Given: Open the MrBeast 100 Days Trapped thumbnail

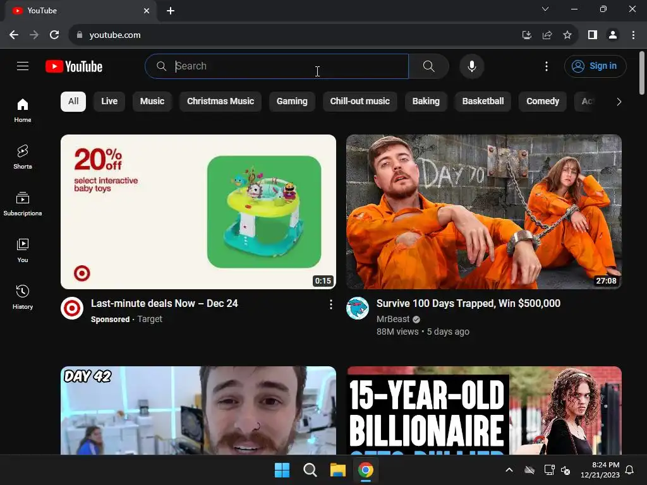Looking at the screenshot, I should click(484, 212).
